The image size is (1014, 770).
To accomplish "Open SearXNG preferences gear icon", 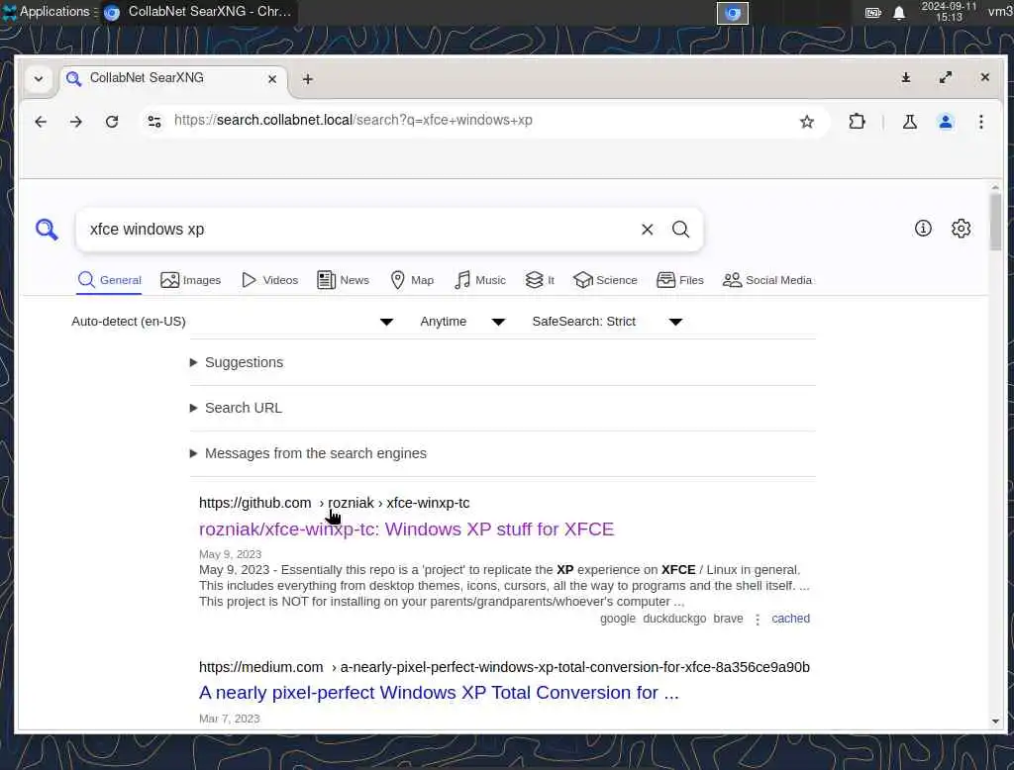I will (961, 229).
